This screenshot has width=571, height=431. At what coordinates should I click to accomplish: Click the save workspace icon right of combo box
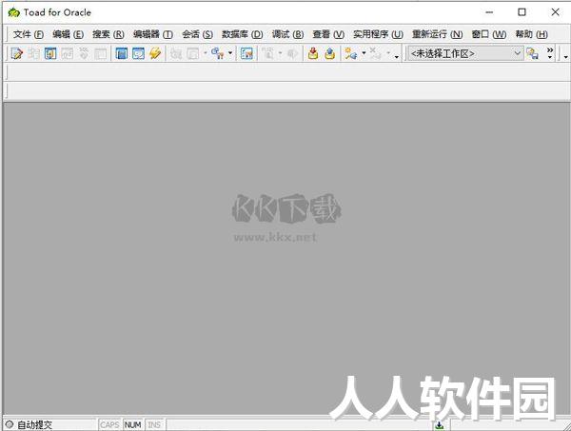click(x=532, y=53)
